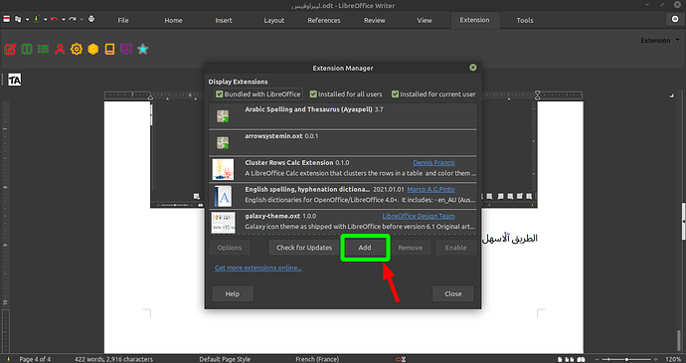This screenshot has width=686, height=363.
Task: Click Default Page Style in status bar
Action: (x=225, y=359)
